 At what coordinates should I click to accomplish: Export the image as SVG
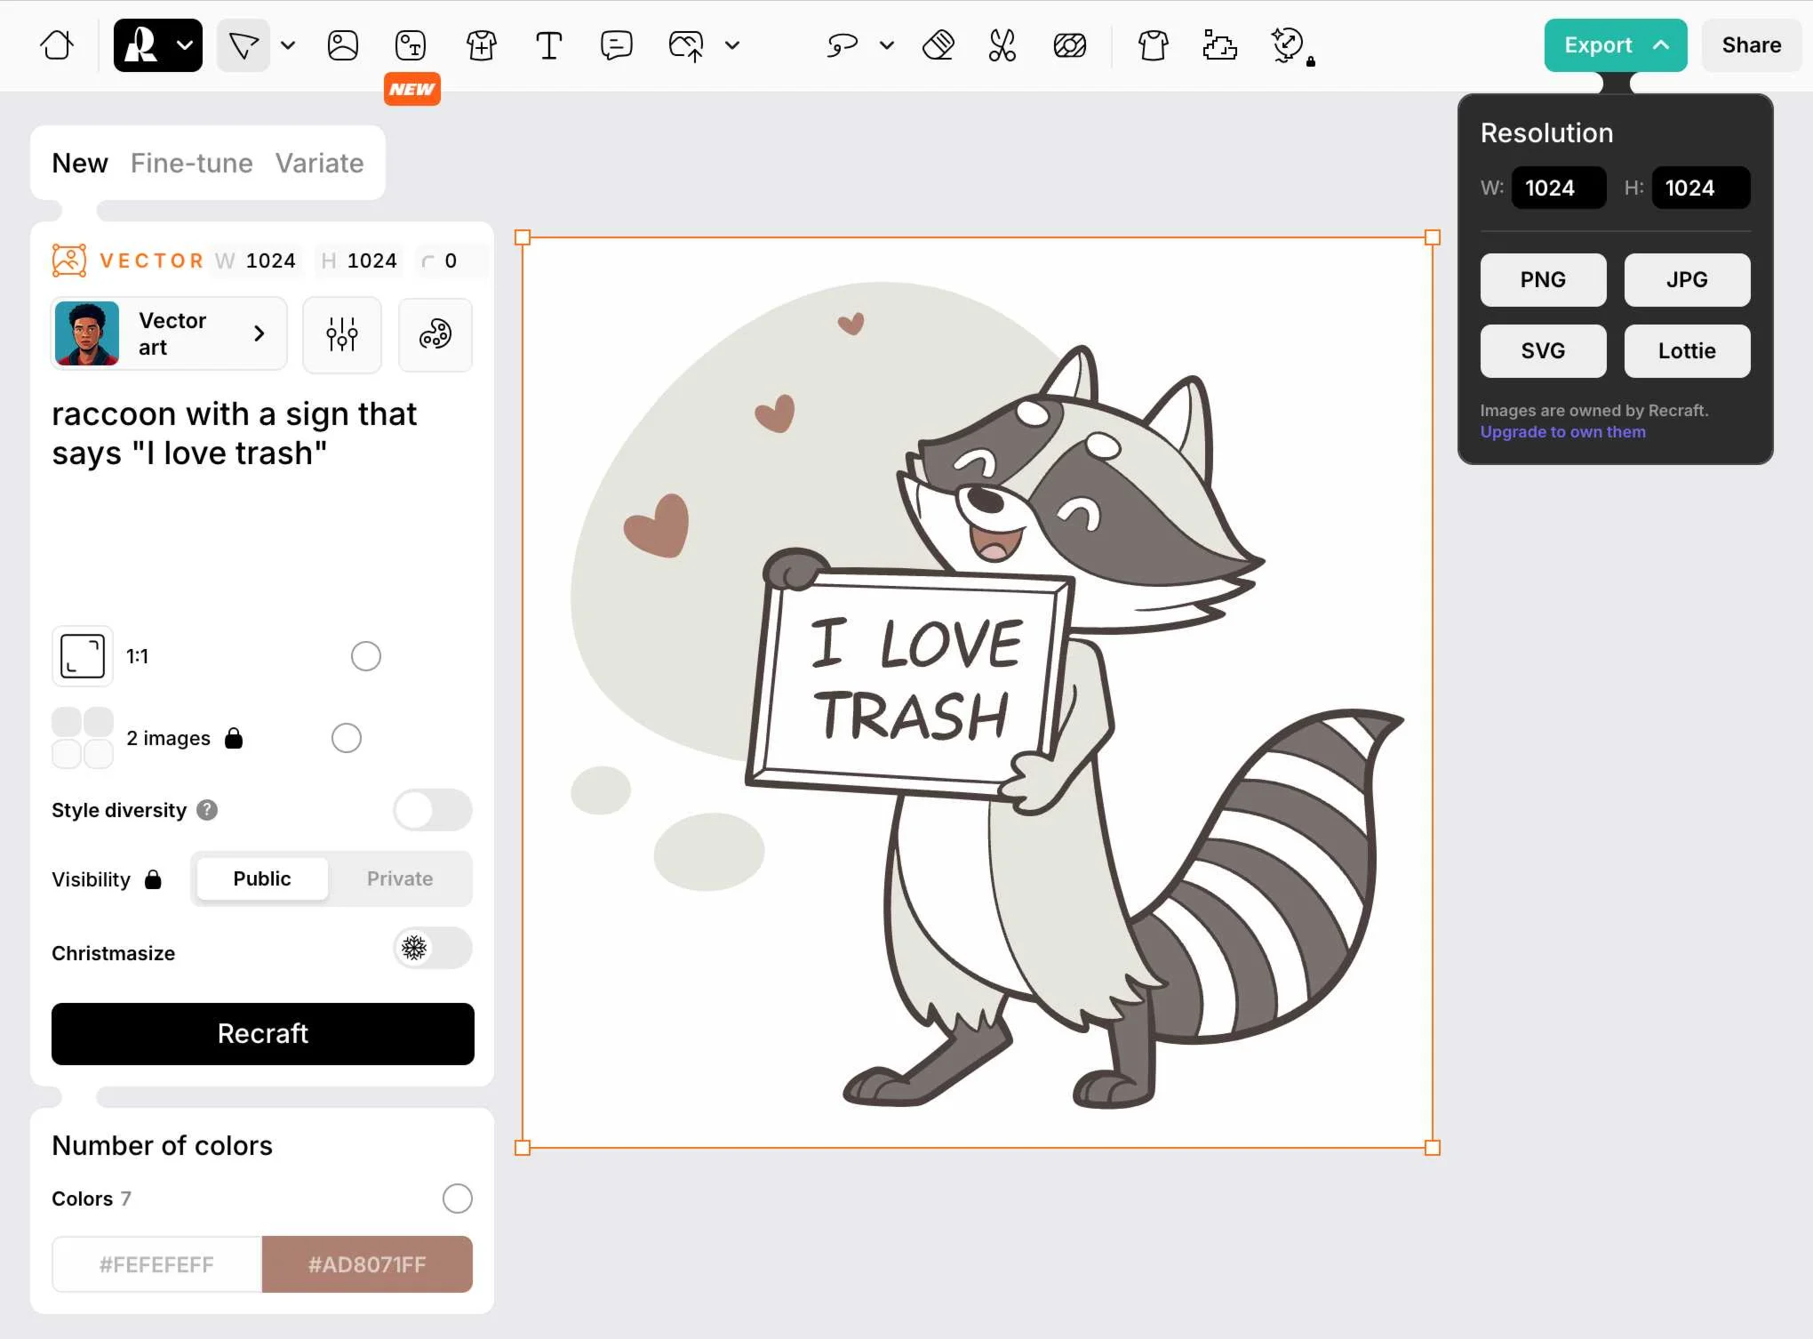point(1543,350)
